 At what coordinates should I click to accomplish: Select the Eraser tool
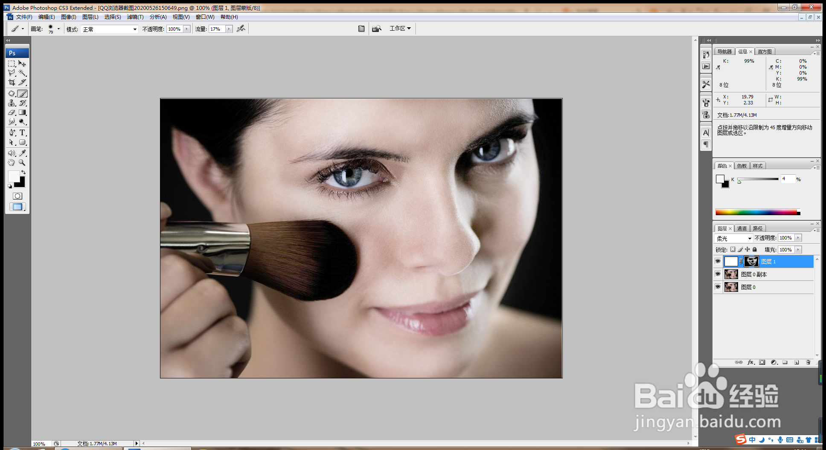click(x=12, y=112)
